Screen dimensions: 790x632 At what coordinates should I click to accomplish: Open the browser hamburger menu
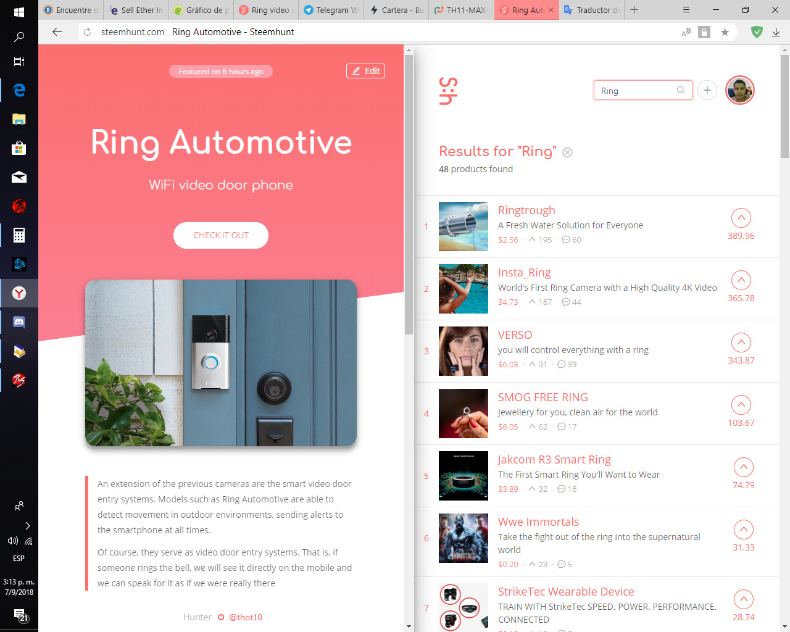[686, 10]
